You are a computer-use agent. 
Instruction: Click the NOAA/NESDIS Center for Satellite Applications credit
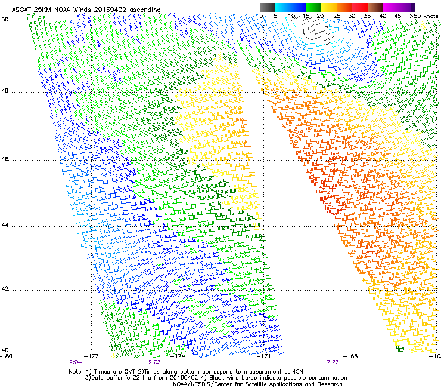[x=257, y=384]
